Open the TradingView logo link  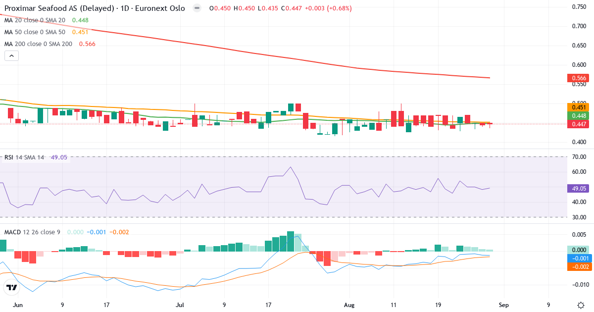point(11,287)
